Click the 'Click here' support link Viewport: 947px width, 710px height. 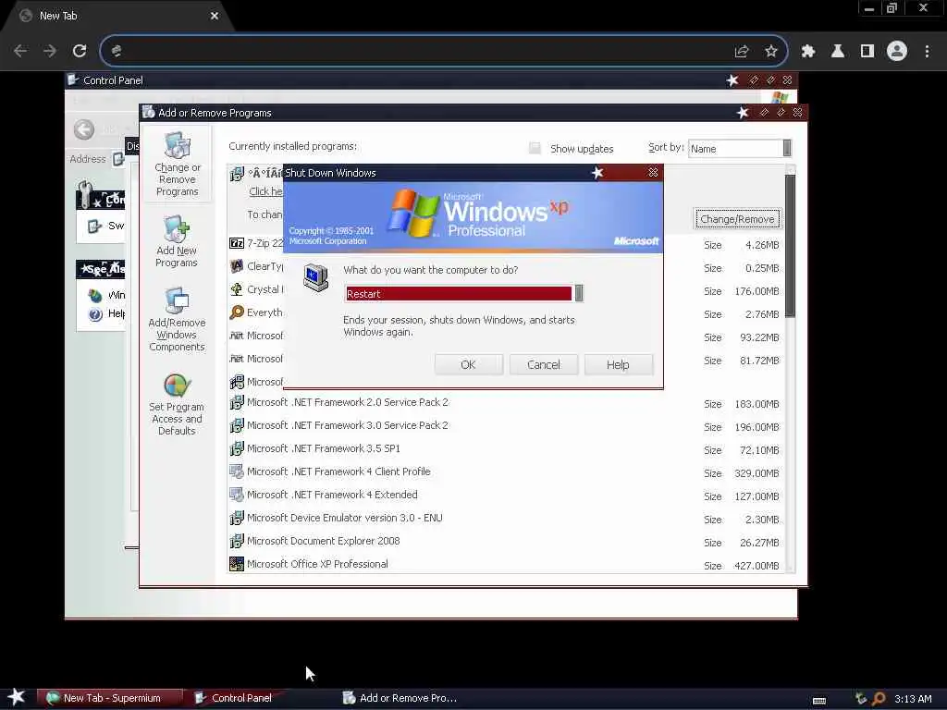pyautogui.click(x=265, y=191)
